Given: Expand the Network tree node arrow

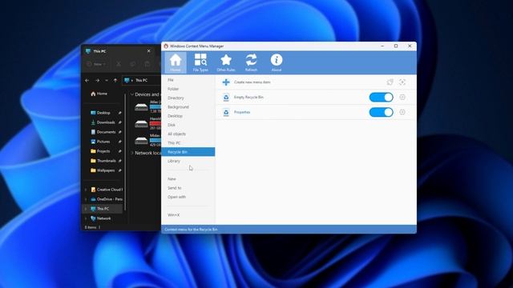Looking at the screenshot, I should 86,218.
